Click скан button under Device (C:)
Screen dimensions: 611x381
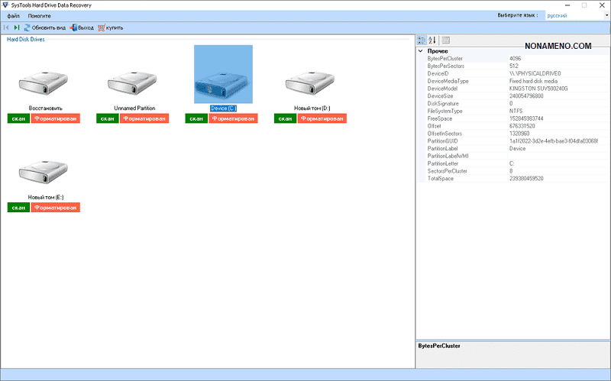(196, 118)
